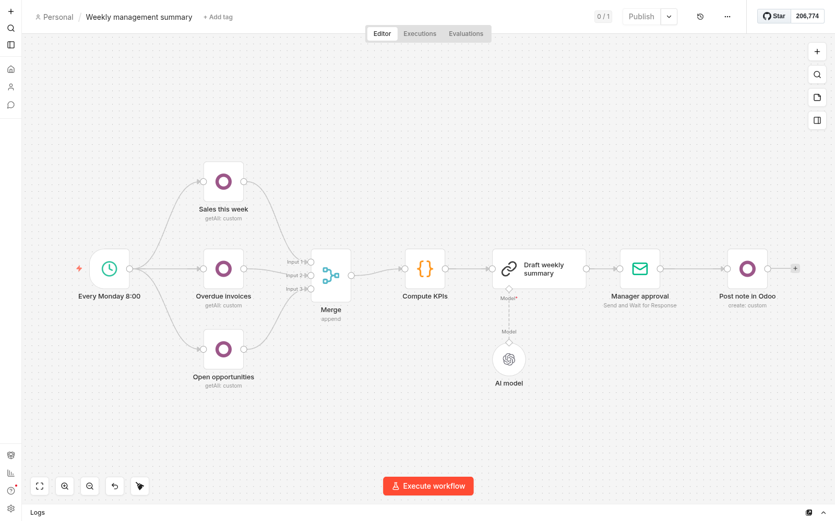Select the Manager approval email node
The image size is (835, 521).
click(x=640, y=269)
